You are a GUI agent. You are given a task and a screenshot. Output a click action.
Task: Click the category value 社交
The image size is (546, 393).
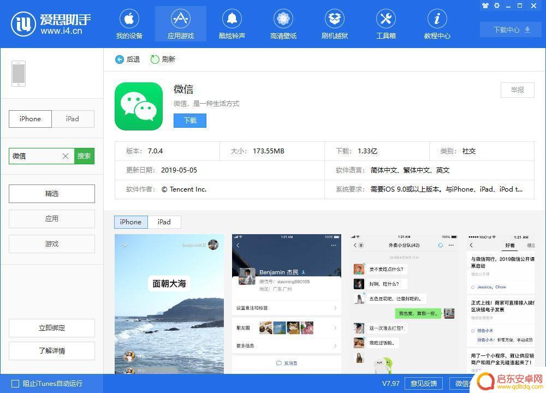pos(468,151)
